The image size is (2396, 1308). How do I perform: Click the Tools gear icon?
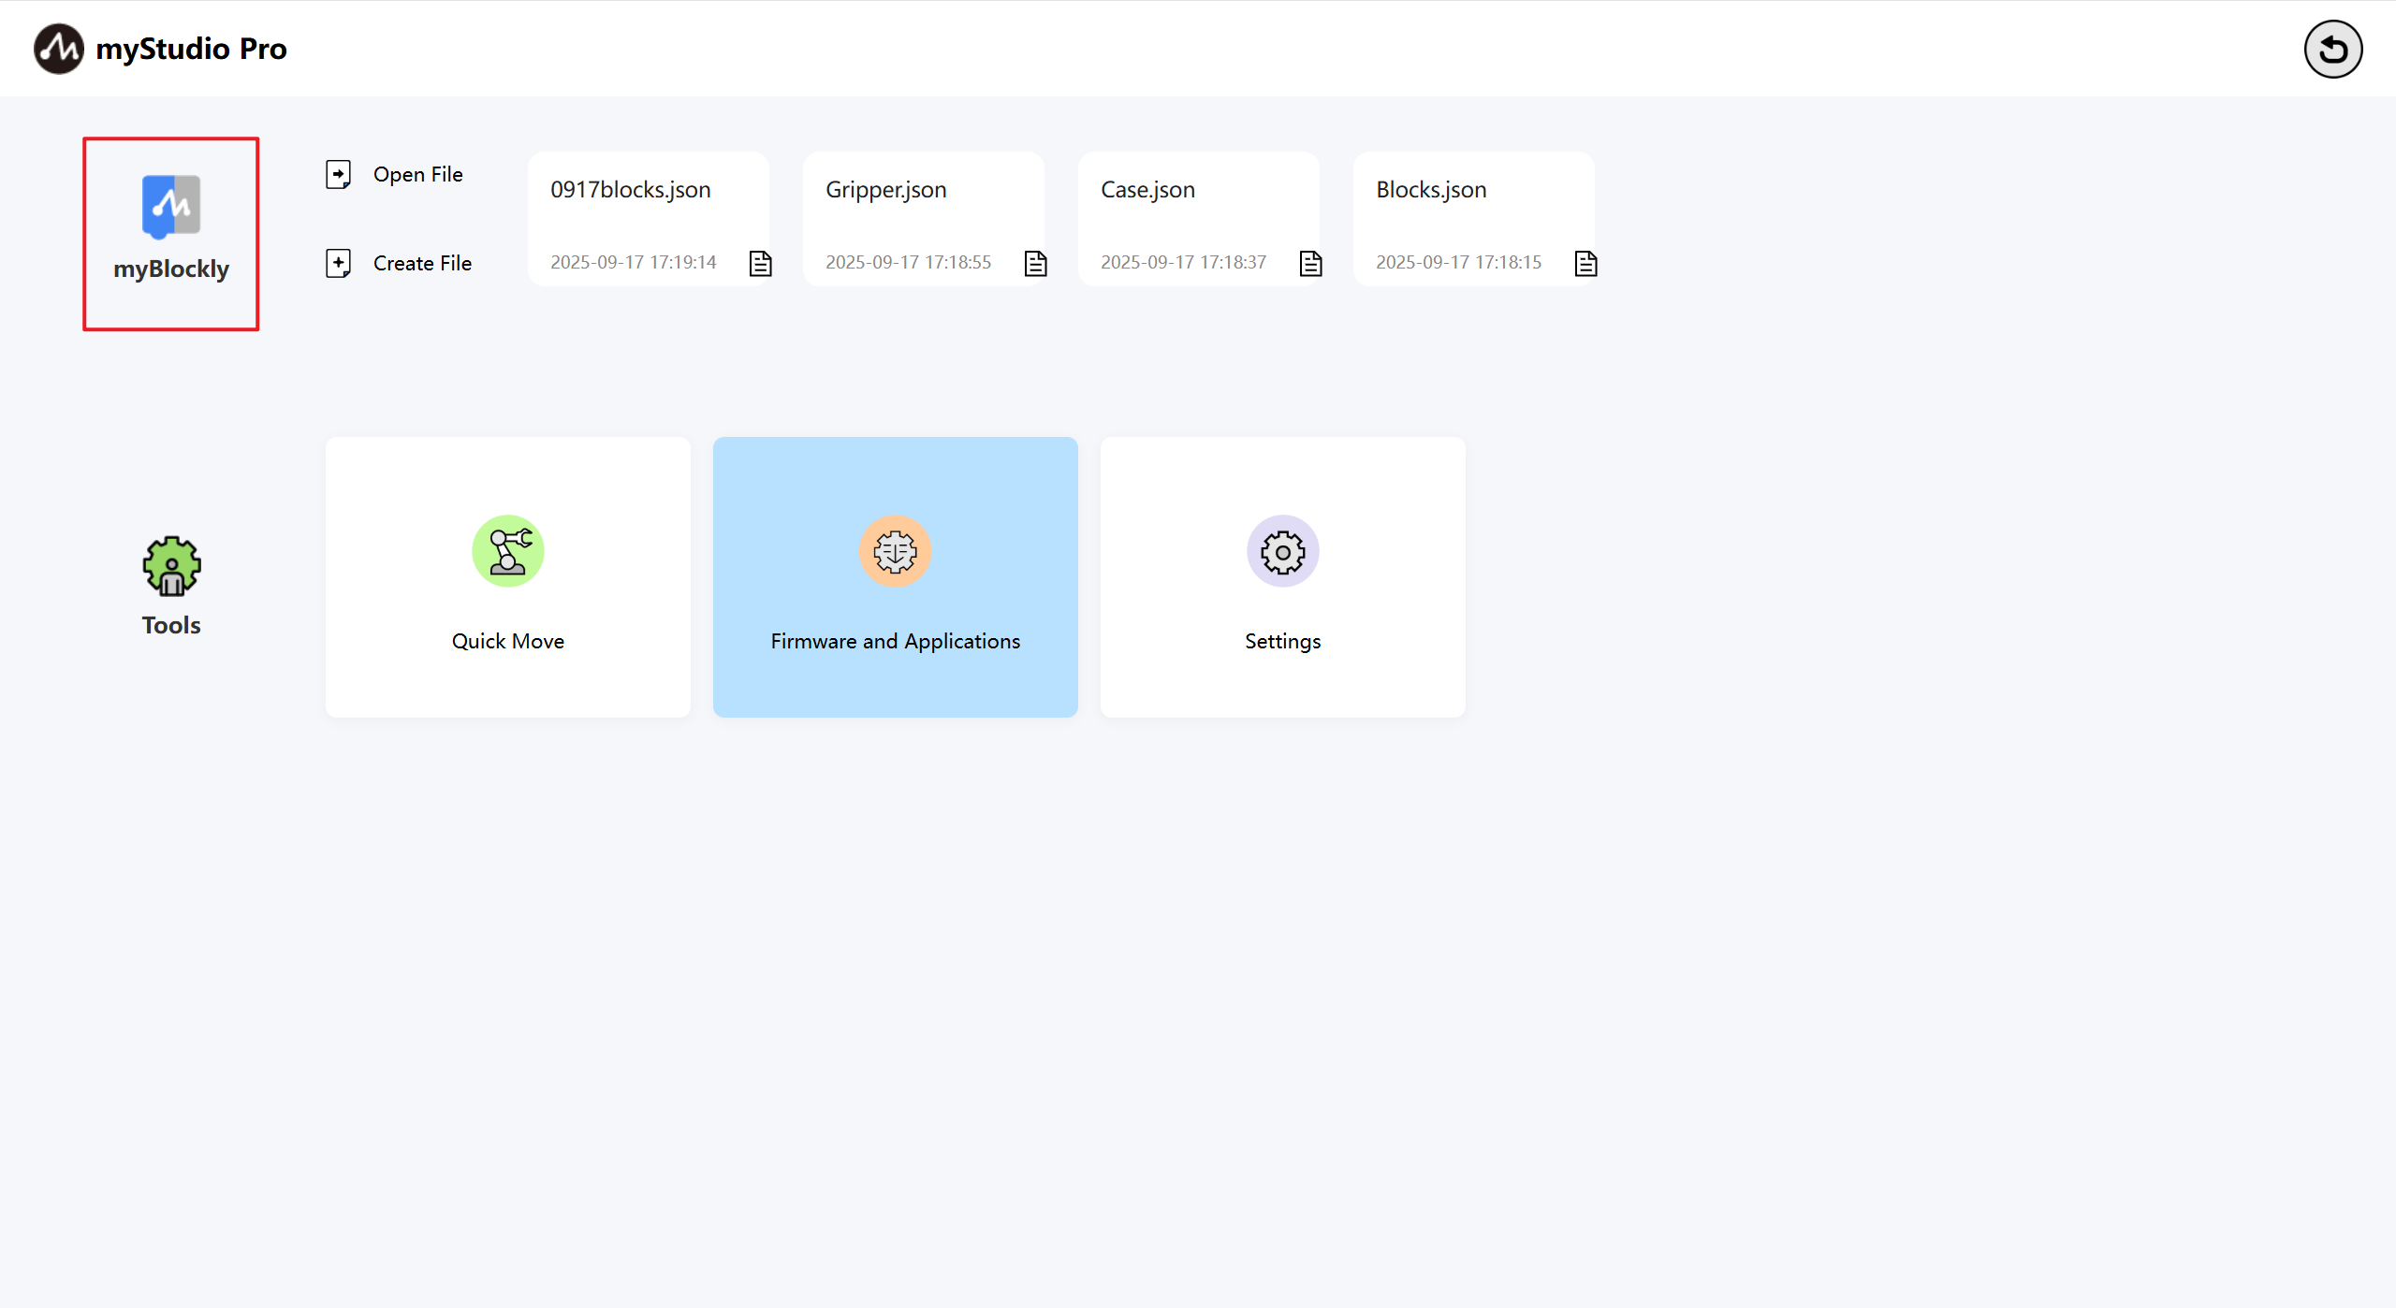(171, 566)
